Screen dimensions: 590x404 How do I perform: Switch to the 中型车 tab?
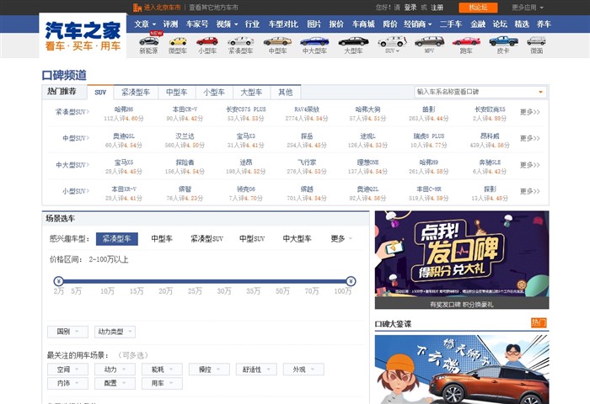176,92
